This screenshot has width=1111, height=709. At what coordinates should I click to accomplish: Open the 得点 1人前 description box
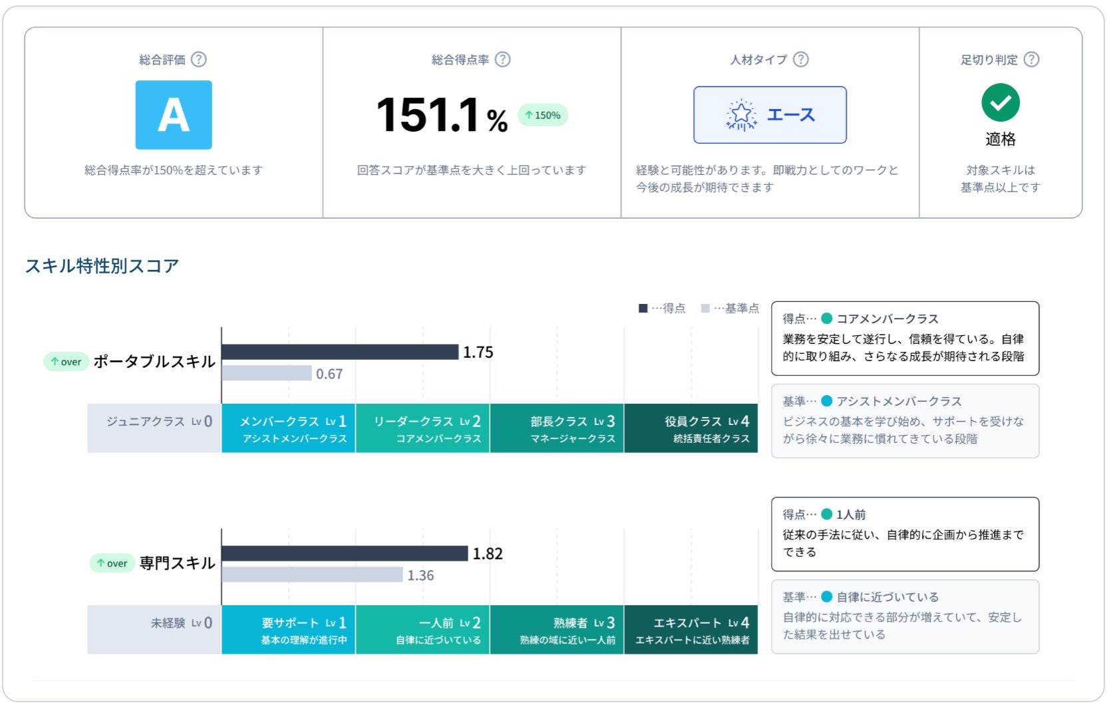[x=905, y=534]
